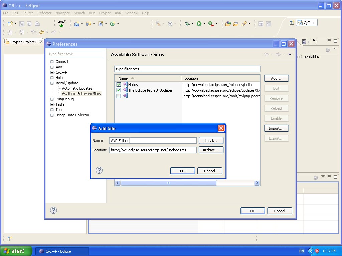The width and height of the screenshot is (342, 256).
Task: Click the Search flashlight toolbar icon
Action: pyautogui.click(x=243, y=24)
